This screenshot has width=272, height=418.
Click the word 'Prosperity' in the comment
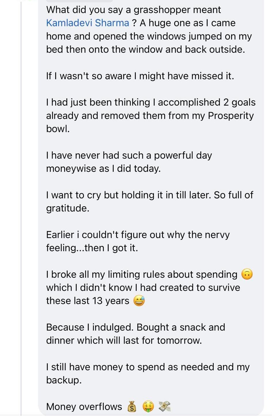(231, 116)
